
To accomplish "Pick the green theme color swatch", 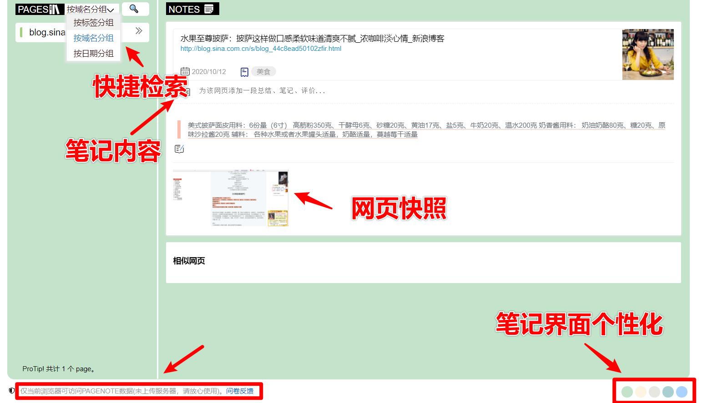I will (627, 391).
